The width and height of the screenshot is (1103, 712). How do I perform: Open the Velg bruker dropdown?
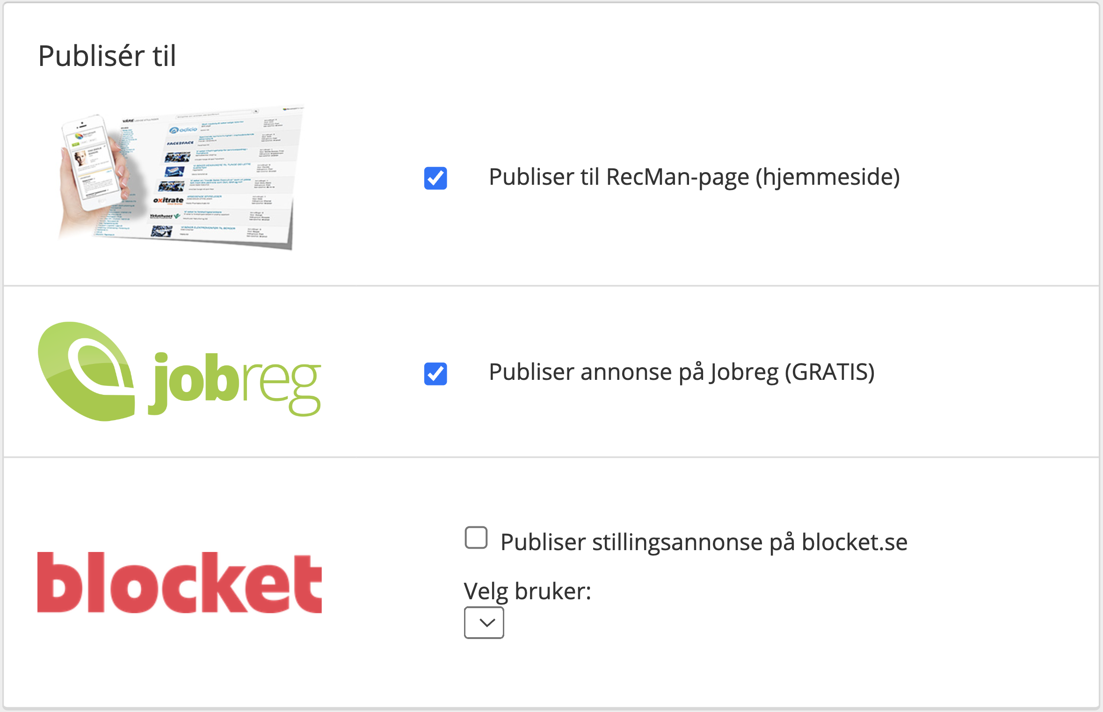484,623
